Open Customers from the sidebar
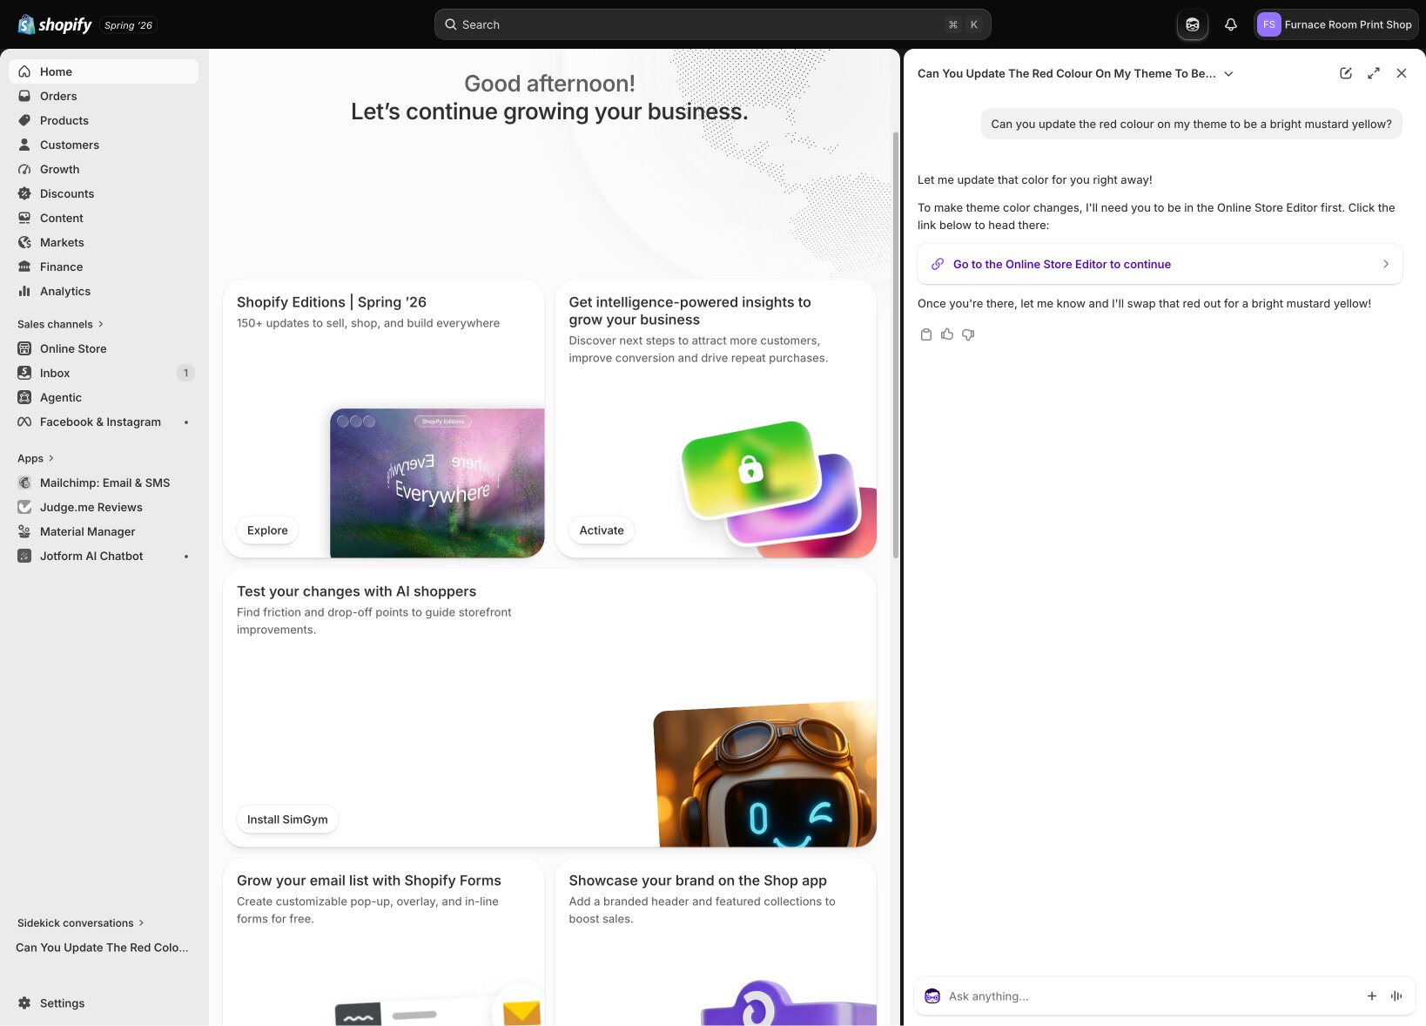The height and width of the screenshot is (1026, 1426). (104, 145)
